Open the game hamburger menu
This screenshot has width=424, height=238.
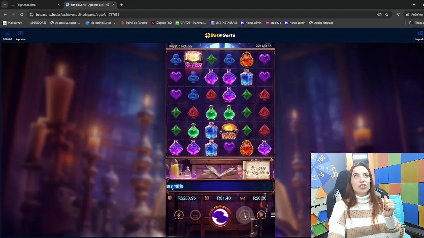(x=273, y=215)
